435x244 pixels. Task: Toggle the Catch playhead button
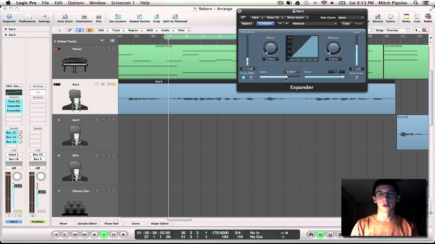coord(80,30)
